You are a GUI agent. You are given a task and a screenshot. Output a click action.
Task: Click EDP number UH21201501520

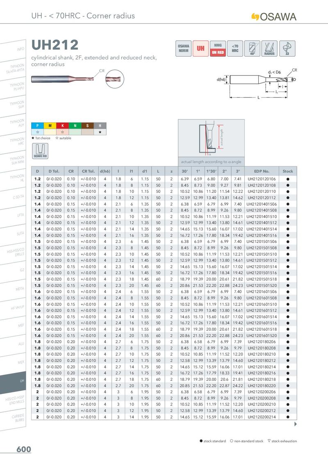point(262,285)
